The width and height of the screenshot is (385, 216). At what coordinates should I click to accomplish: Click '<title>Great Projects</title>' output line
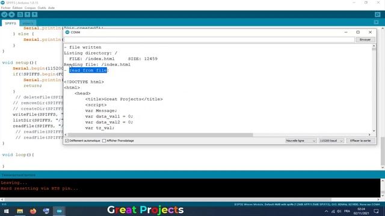[124, 99]
